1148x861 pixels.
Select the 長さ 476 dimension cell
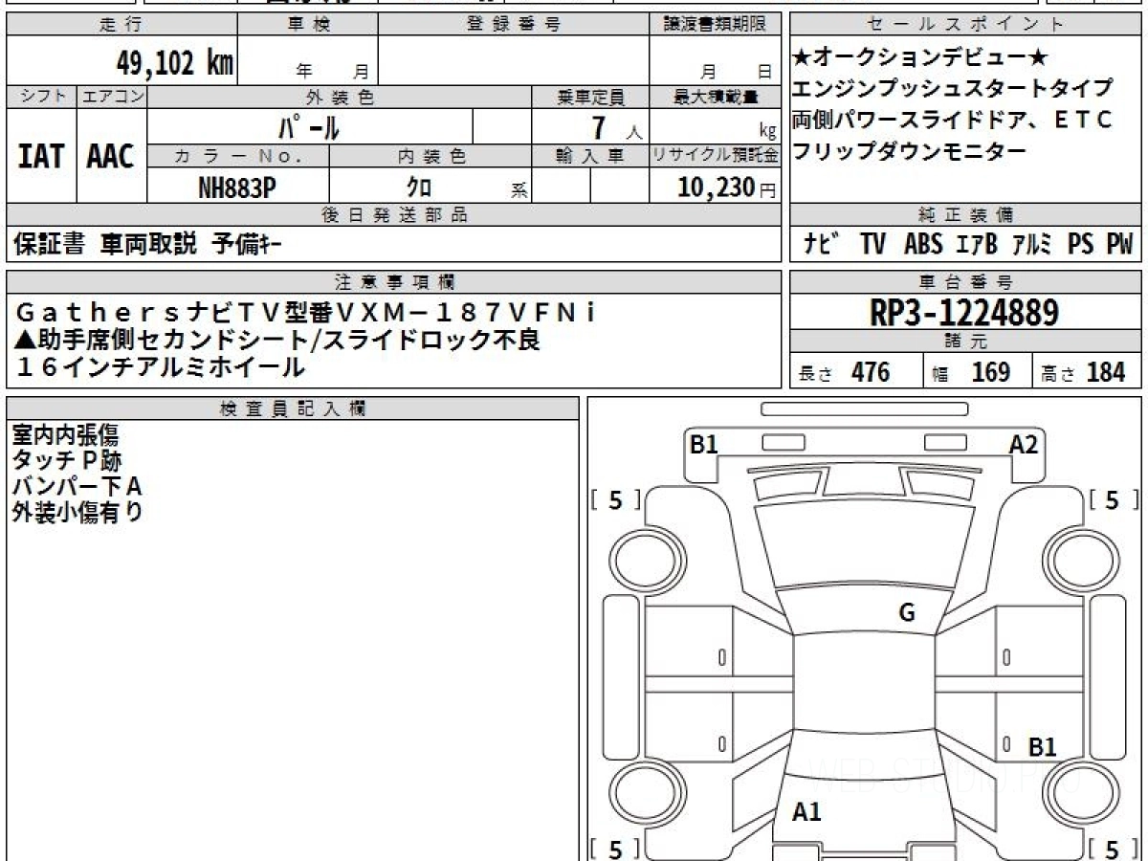(x=856, y=372)
